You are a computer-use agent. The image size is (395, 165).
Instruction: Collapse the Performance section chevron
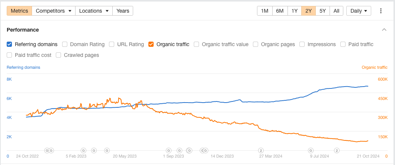[384, 30]
